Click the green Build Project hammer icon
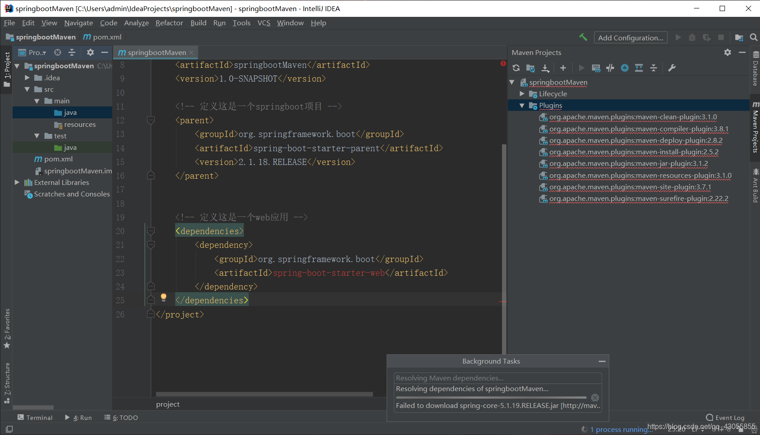The height and width of the screenshot is (435, 760). 583,38
